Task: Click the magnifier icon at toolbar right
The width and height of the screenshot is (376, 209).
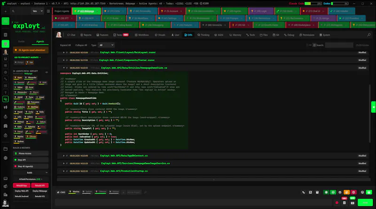Action: (369, 35)
